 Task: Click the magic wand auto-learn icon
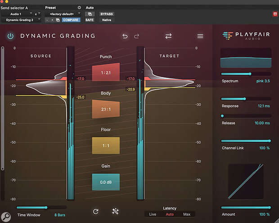point(115,211)
